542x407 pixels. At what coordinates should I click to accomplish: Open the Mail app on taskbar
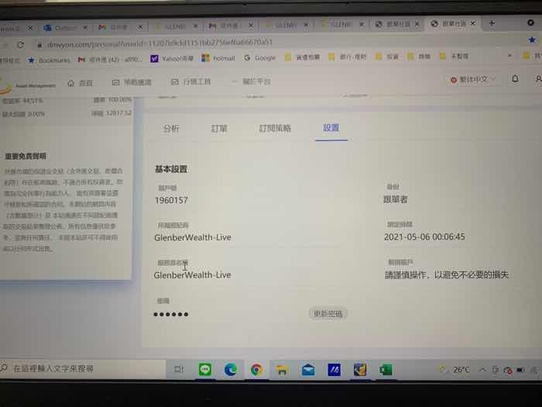point(308,370)
